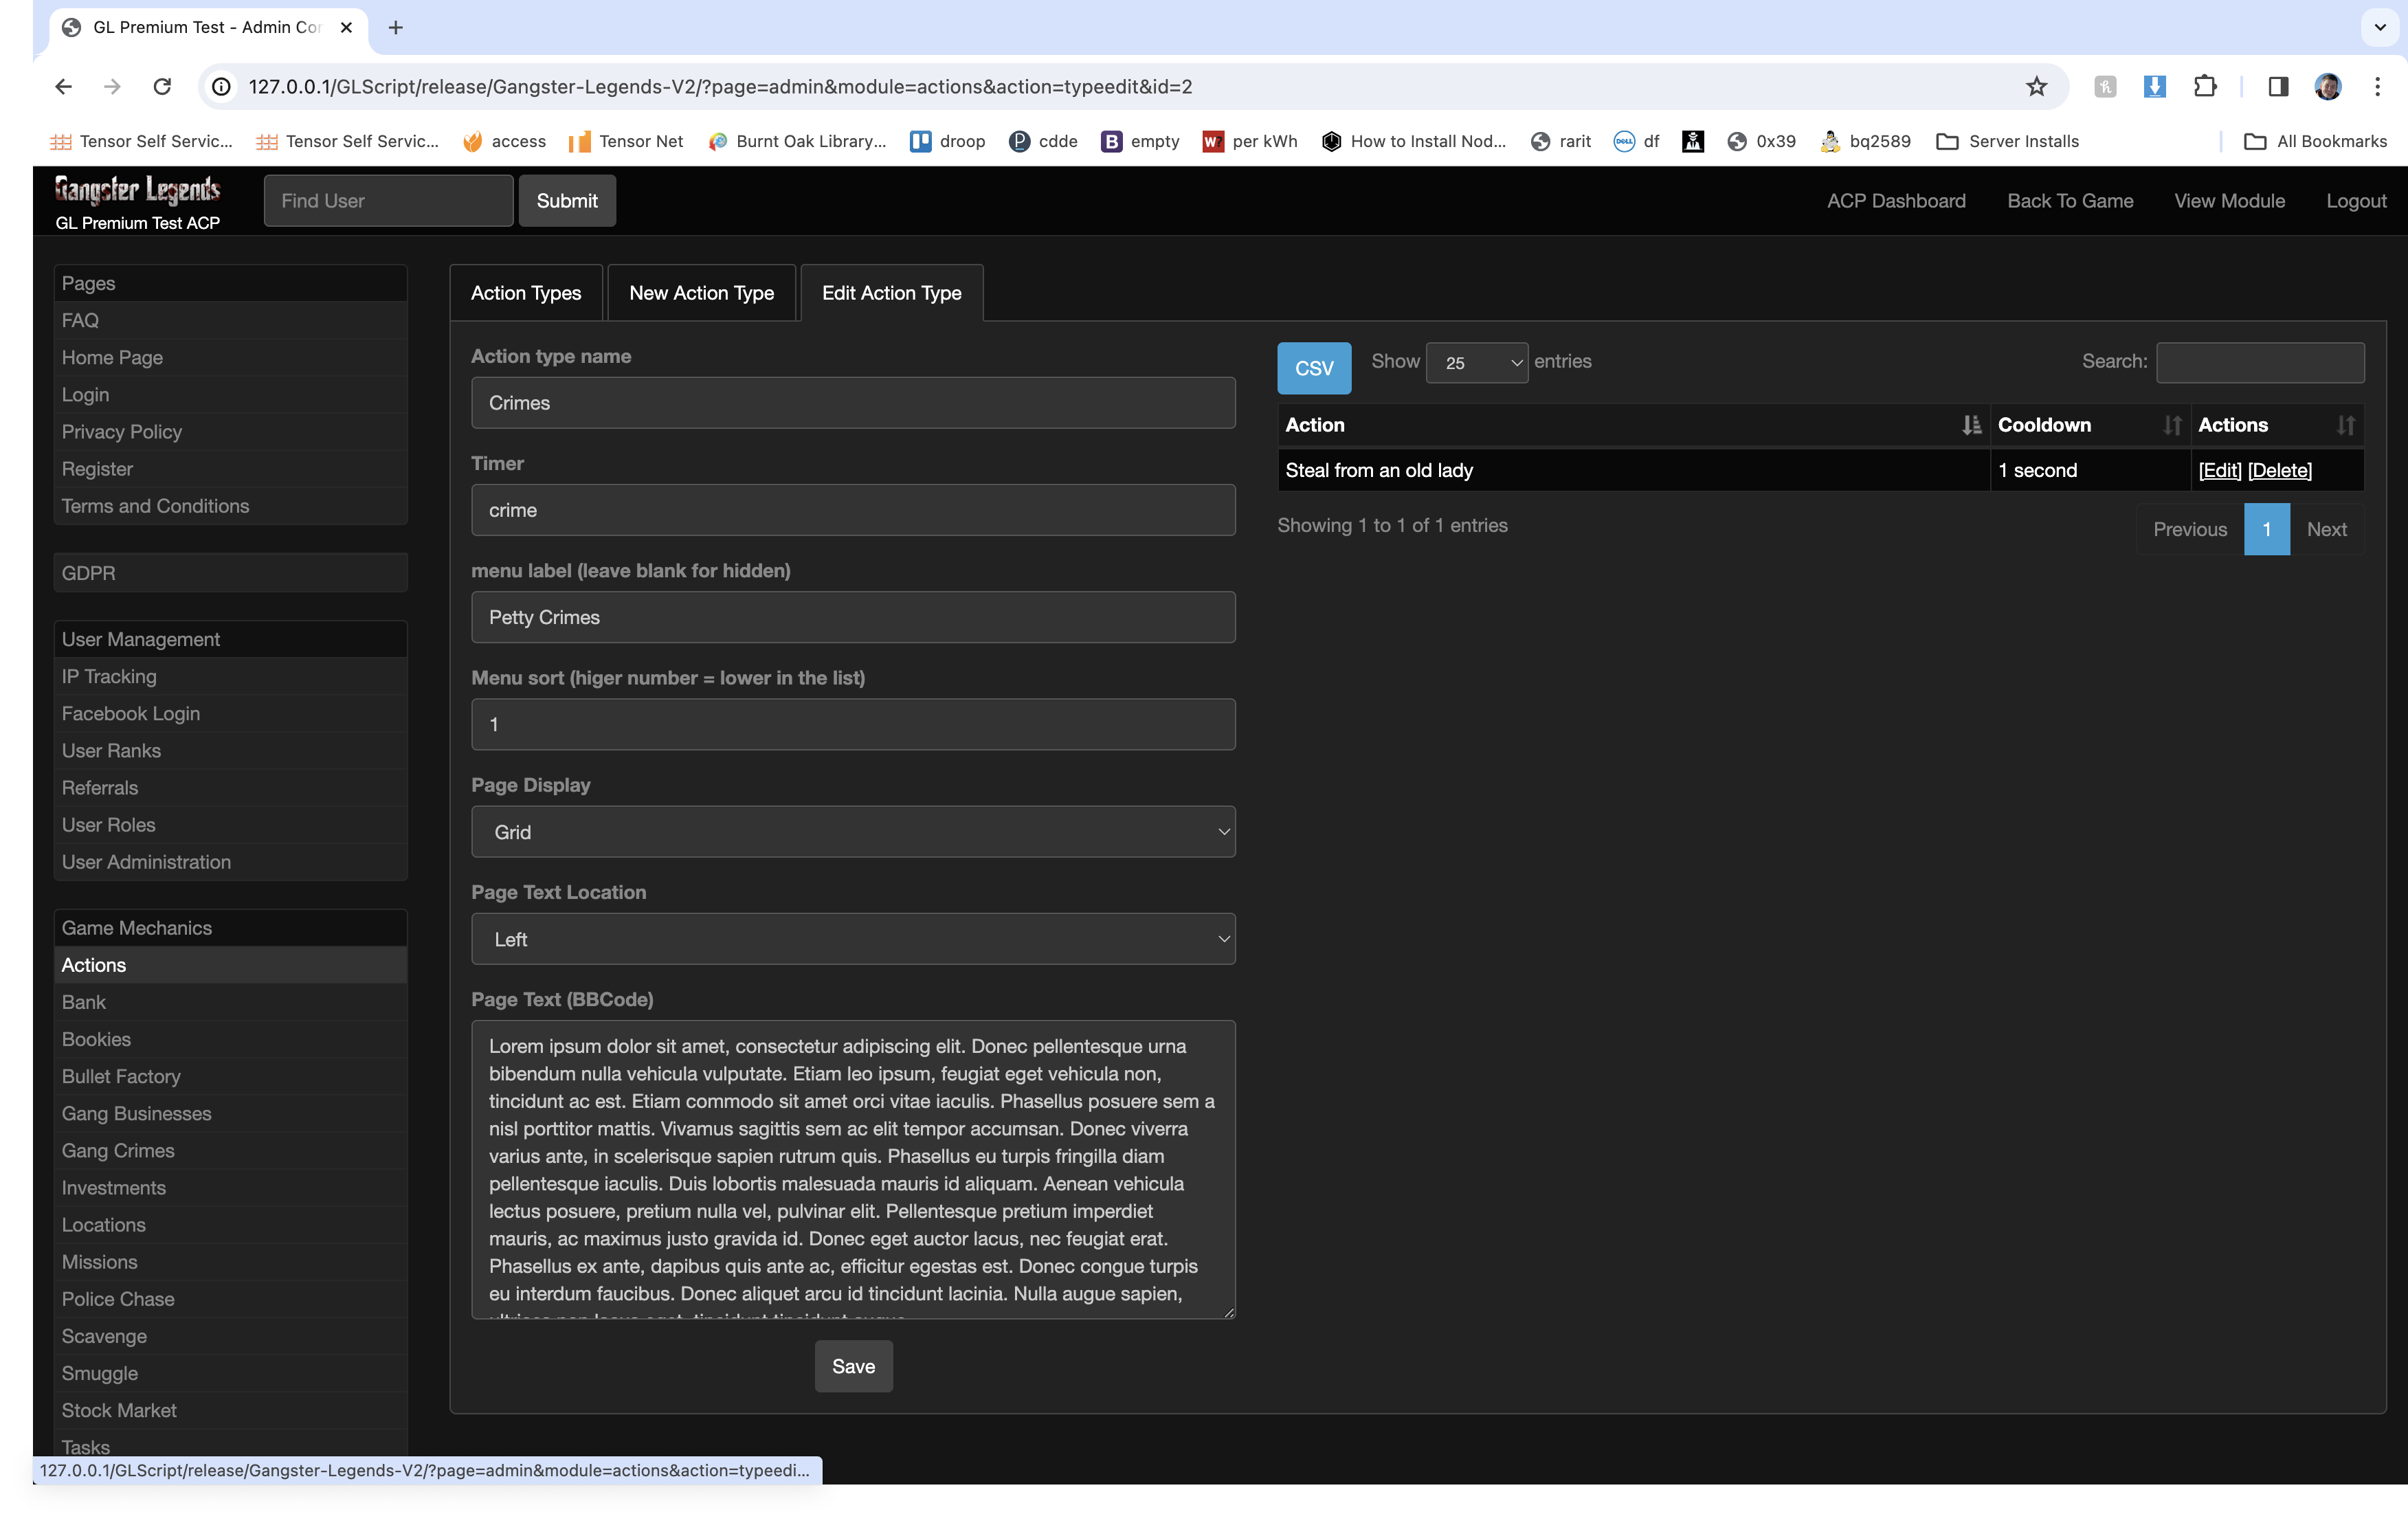Click the Action column sort icon

click(x=1970, y=425)
